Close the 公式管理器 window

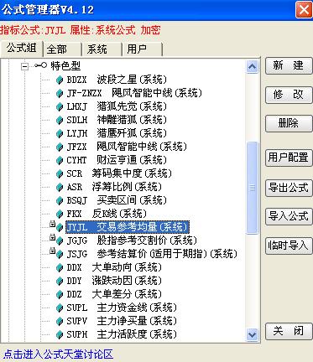coord(304,10)
